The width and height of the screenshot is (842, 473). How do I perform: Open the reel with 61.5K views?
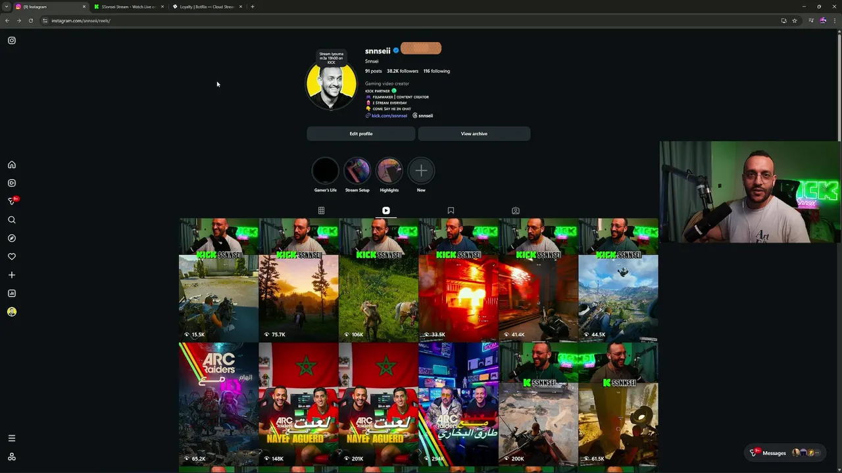coord(618,404)
